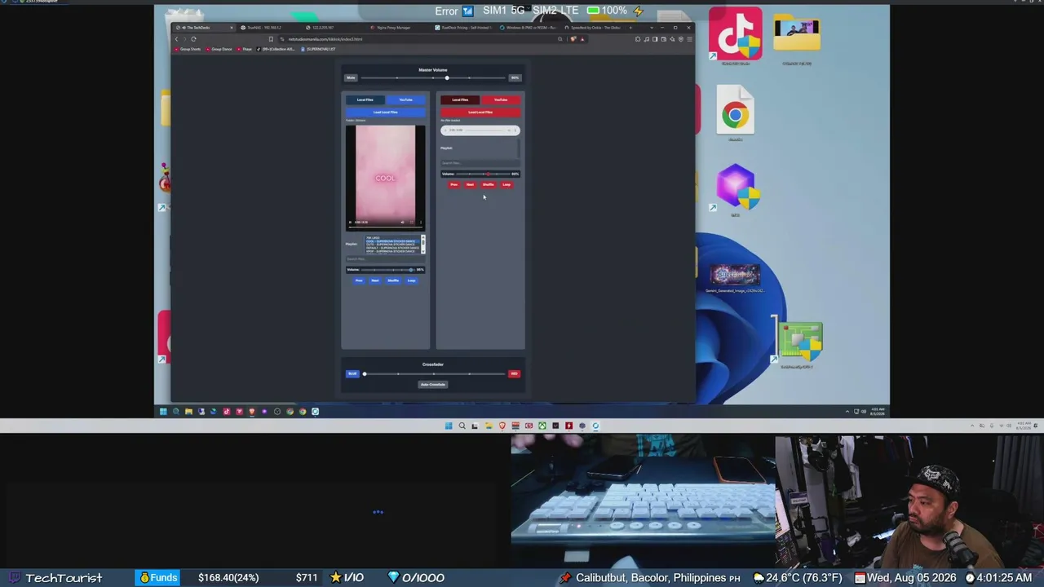Select the red deck YouTube tab
The image size is (1044, 587).
[x=500, y=100]
